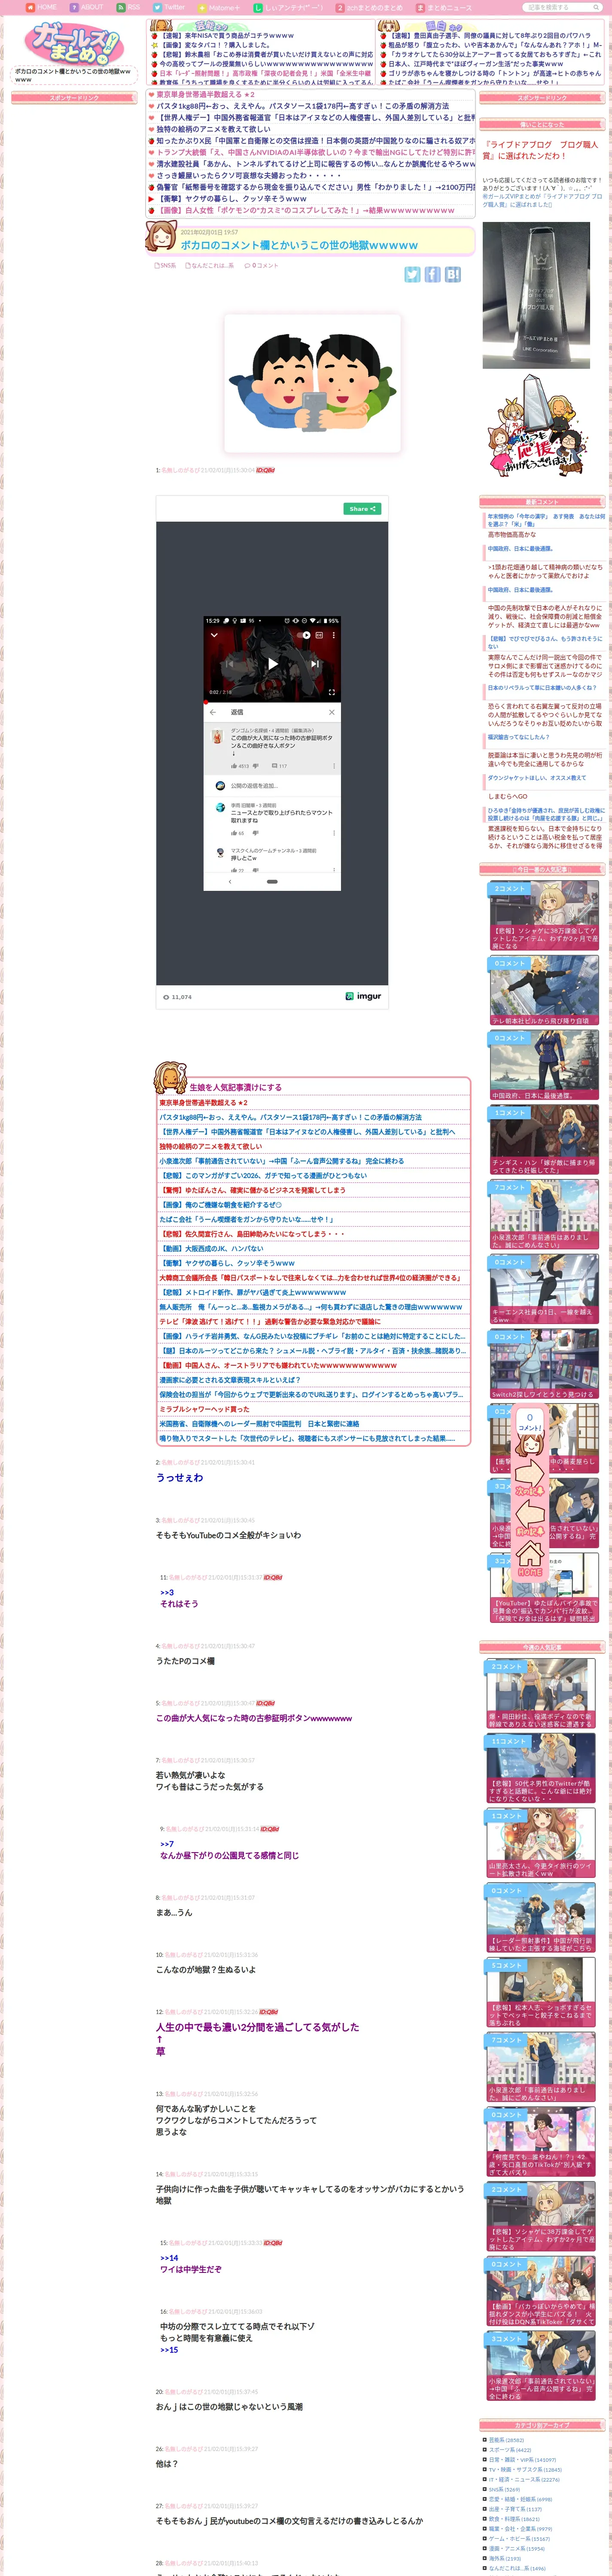Click the floating 0 コメント! speech bubble icon
The height and width of the screenshot is (2576, 612).
click(529, 1421)
